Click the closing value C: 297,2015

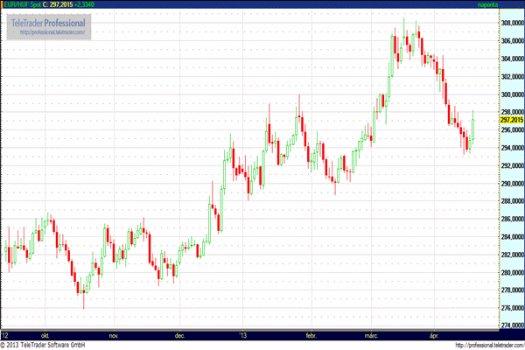pos(59,5)
